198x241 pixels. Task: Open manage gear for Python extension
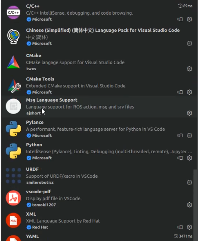tap(189, 158)
